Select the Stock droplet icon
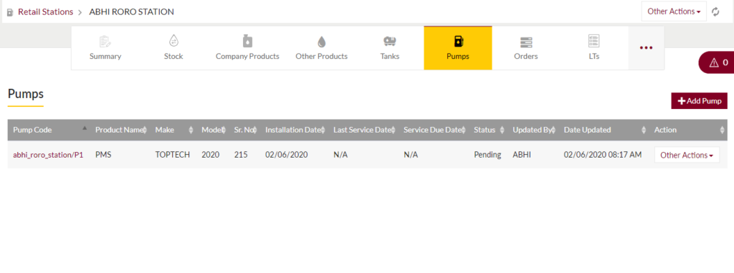Image resolution: width=734 pixels, height=273 pixels. click(x=173, y=41)
